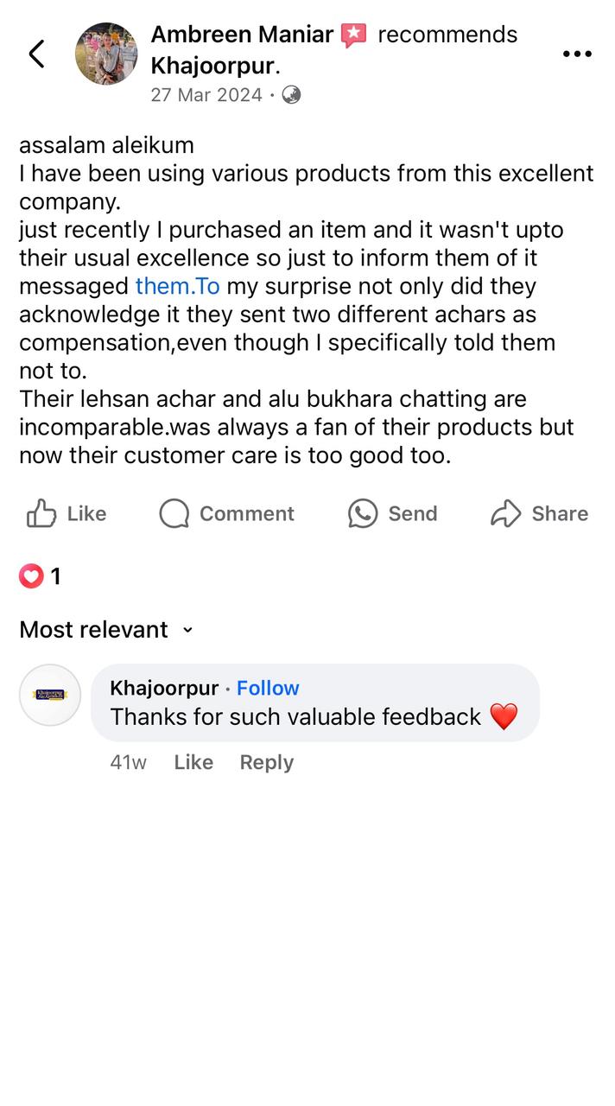Tap the WhatsApp Send icon
Screen dimensions: 615x1106
(363, 513)
